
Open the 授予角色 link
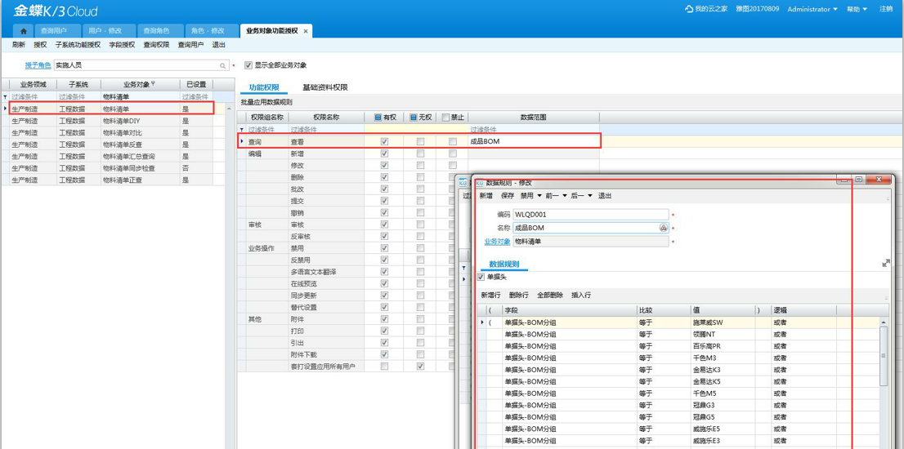pyautogui.click(x=38, y=65)
